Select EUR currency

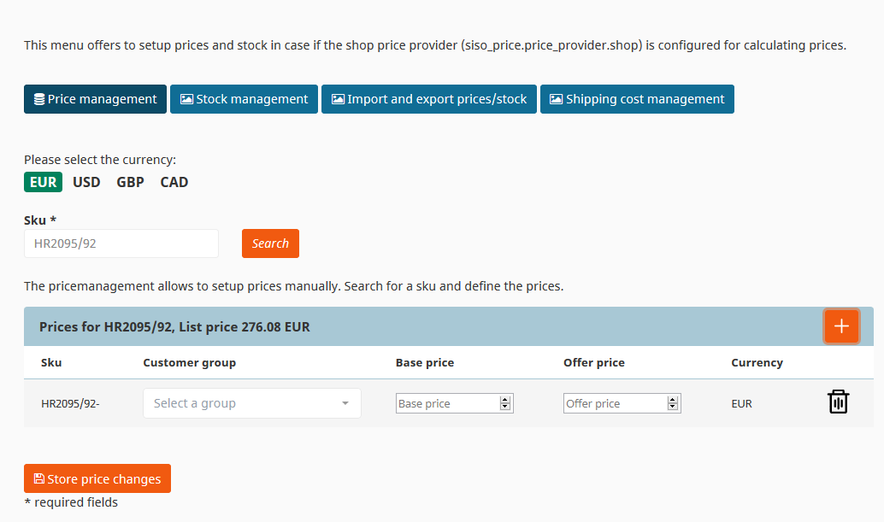coord(43,183)
